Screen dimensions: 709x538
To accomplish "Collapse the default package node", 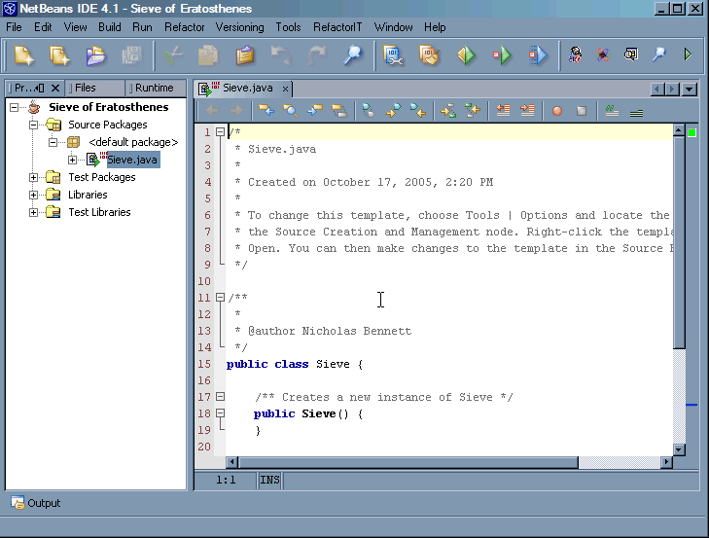I will 53,142.
